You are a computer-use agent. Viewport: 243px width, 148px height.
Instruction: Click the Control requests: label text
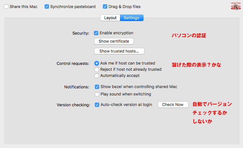pyautogui.click(x=73, y=64)
